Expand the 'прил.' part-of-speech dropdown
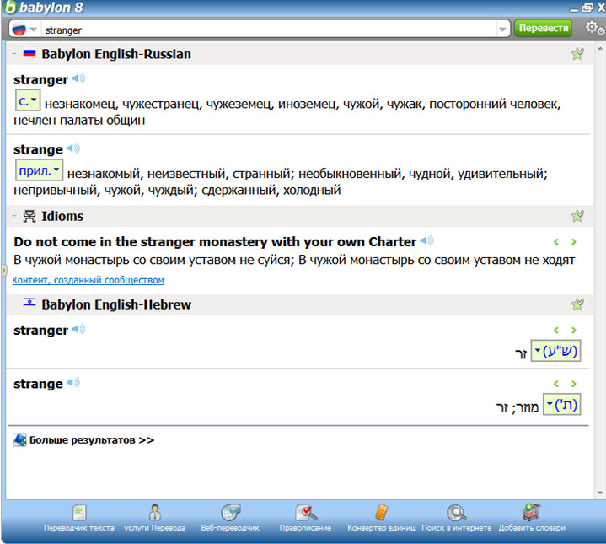The height and width of the screenshot is (544, 606). point(40,170)
